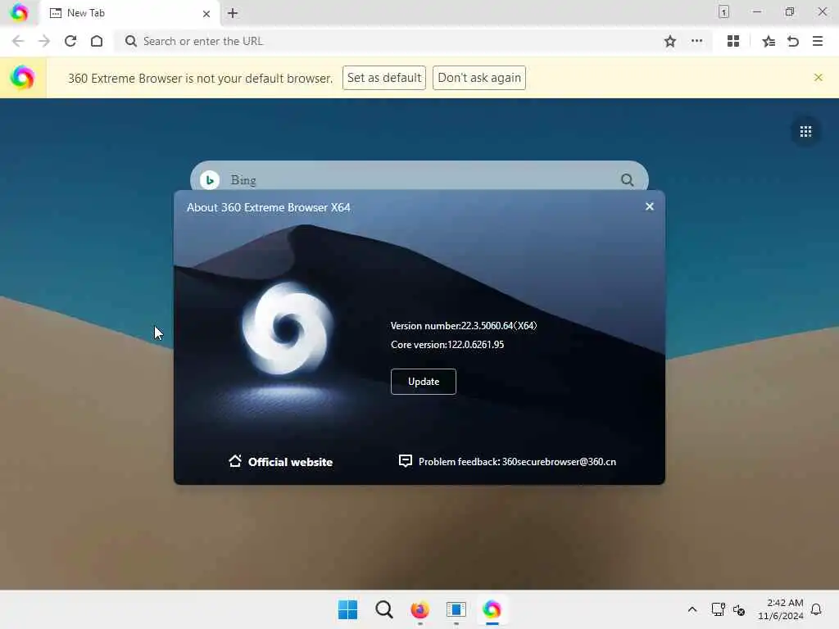Bookmark this page with the star icon
This screenshot has height=629, width=839.
pyautogui.click(x=670, y=41)
